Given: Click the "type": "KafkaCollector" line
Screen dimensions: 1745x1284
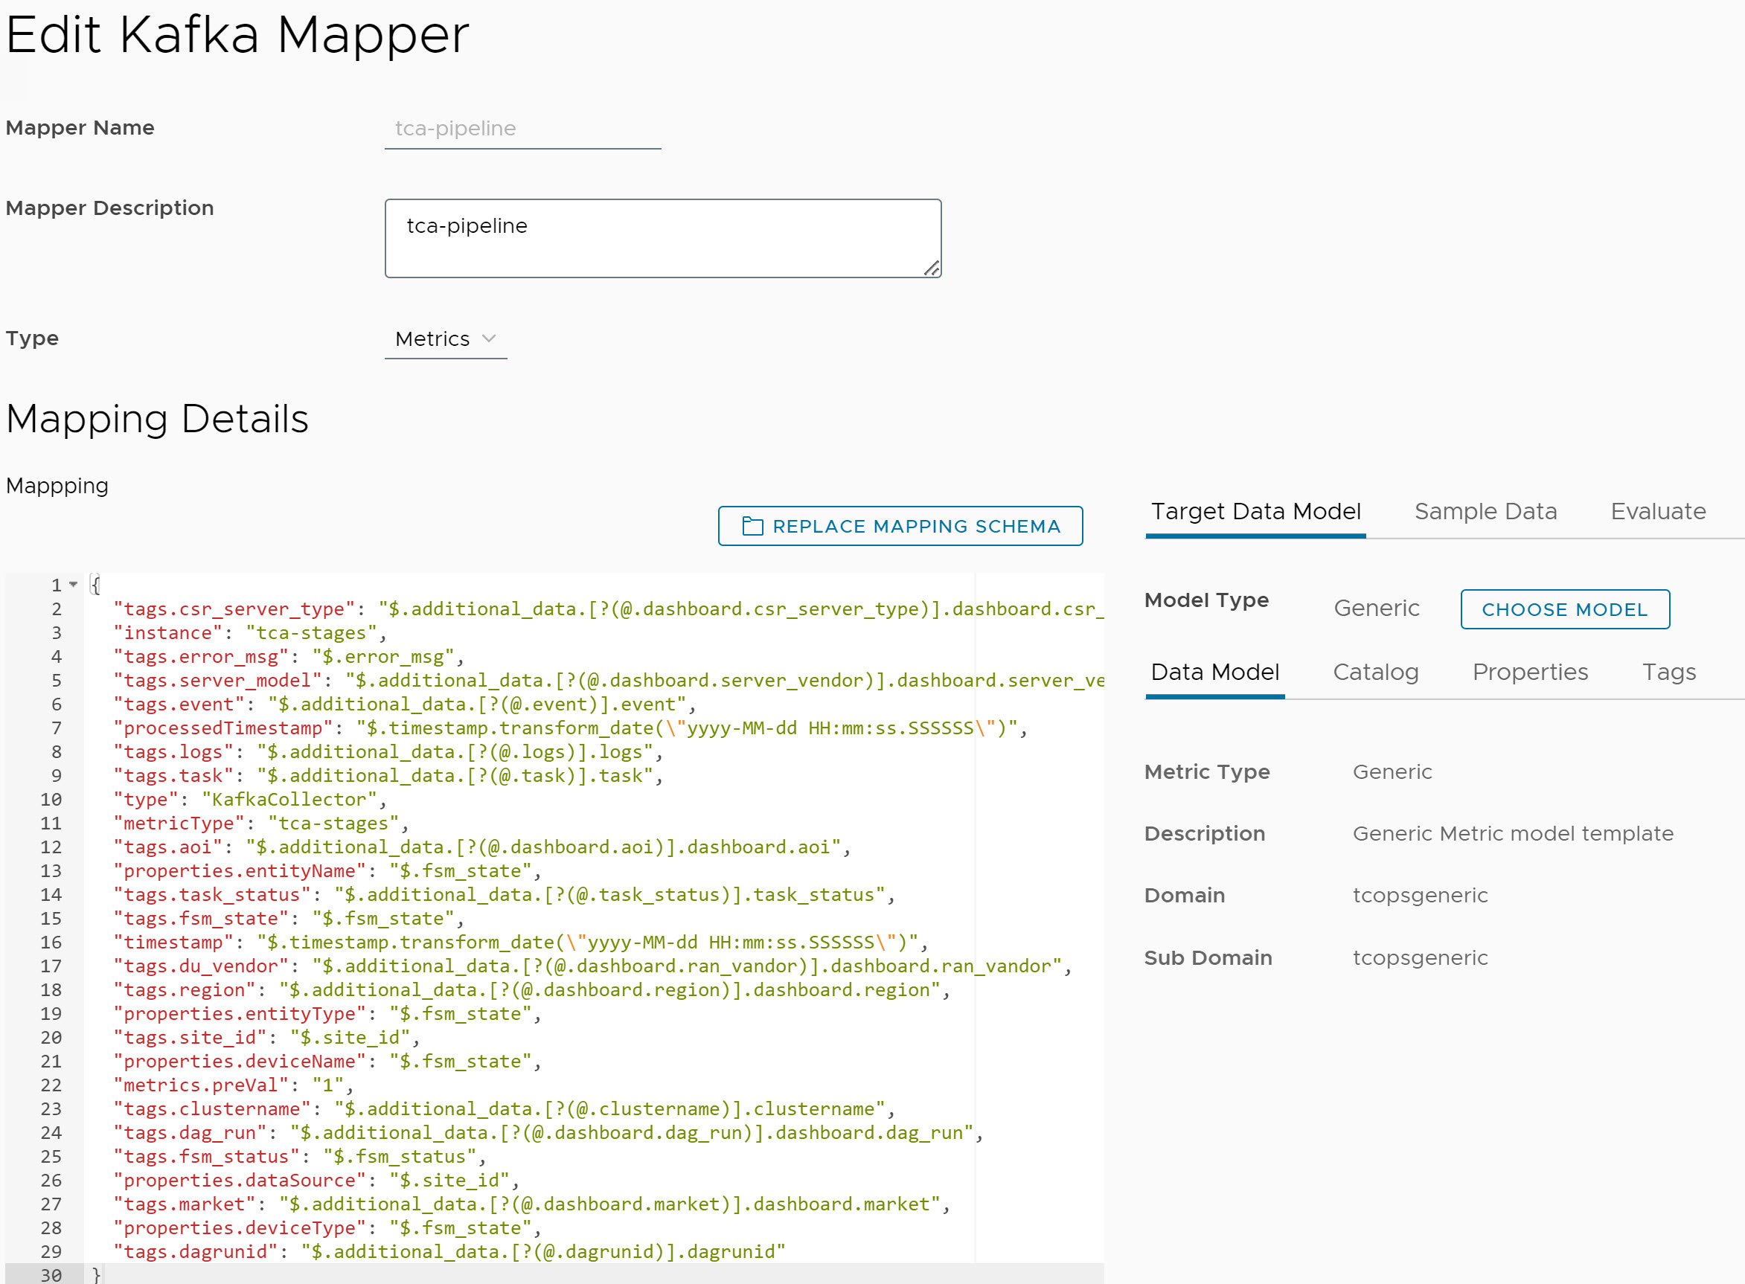Looking at the screenshot, I should 249,799.
